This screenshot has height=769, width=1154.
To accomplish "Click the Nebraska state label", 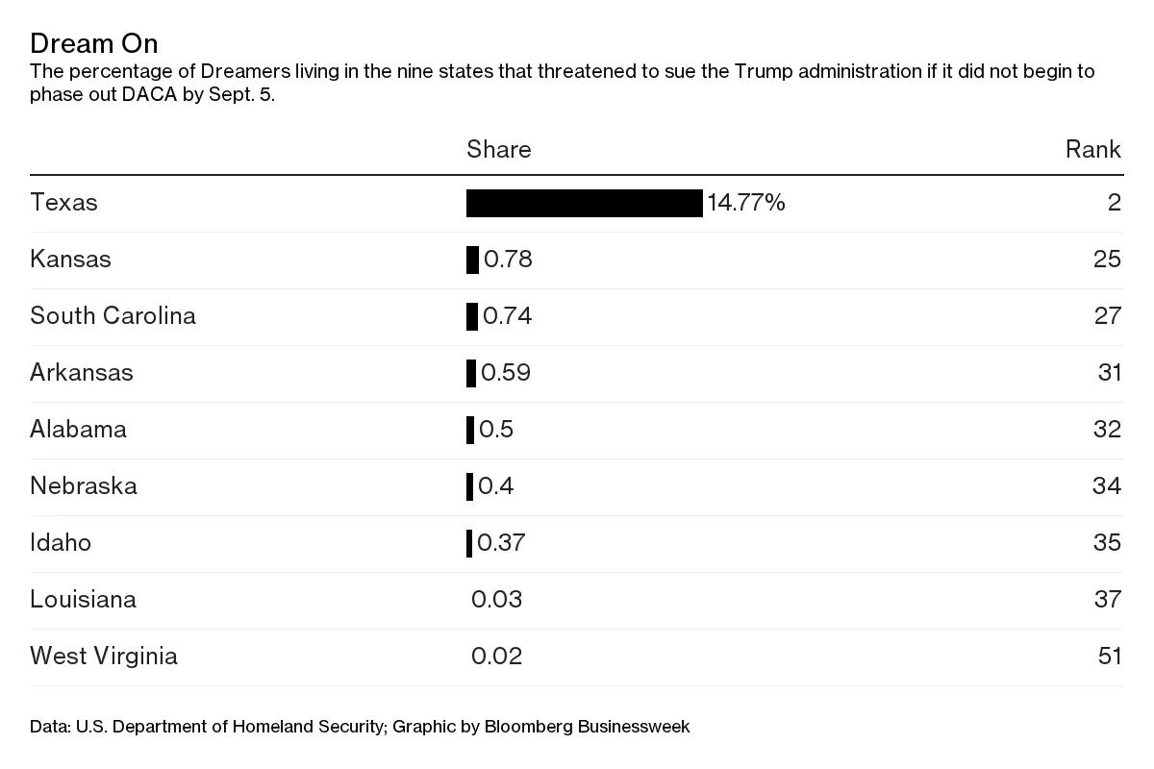I will coord(84,486).
